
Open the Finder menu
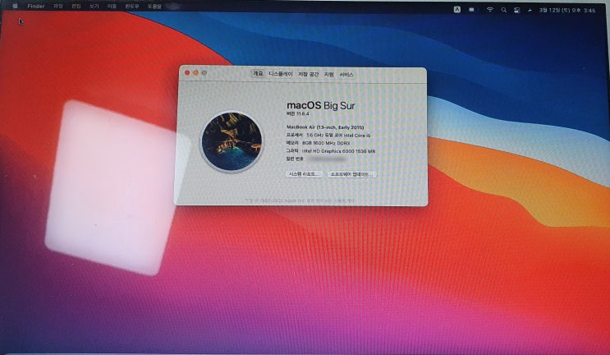[36, 7]
